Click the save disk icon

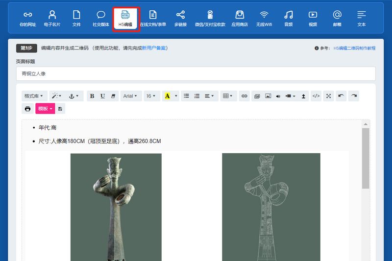(60, 109)
